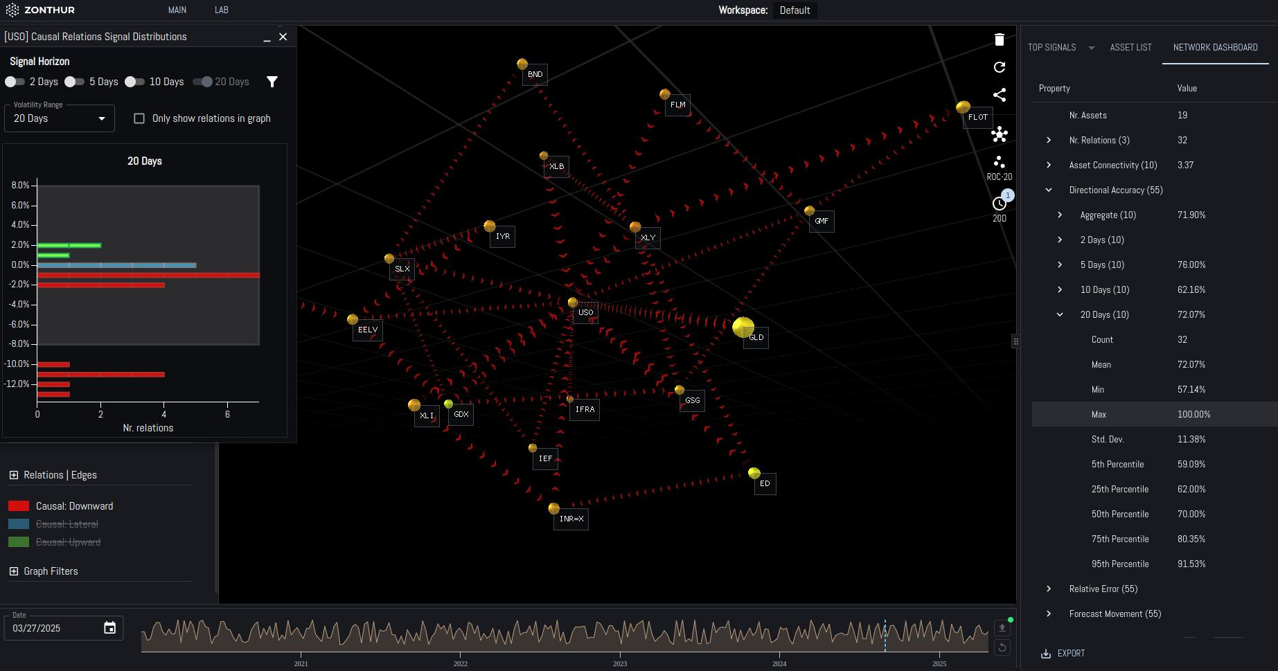Open the Volatility Range dropdown
This screenshot has width=1278, height=671.
point(60,118)
